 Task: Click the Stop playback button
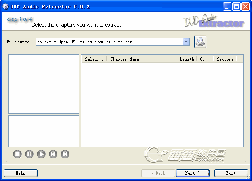17,154
